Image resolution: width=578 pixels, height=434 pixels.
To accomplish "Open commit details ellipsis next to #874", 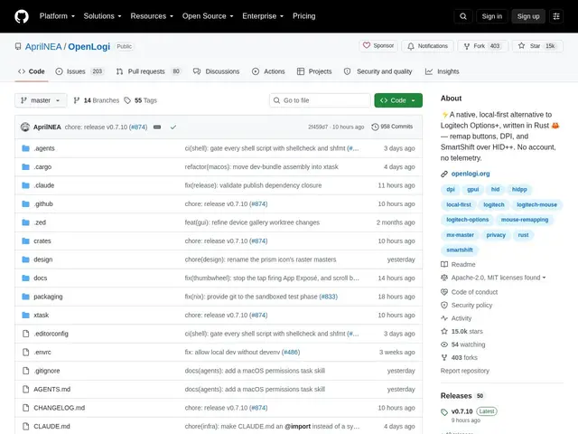I will [x=157, y=127].
